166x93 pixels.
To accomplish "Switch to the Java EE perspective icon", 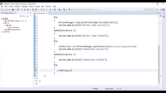I will coord(161,10).
